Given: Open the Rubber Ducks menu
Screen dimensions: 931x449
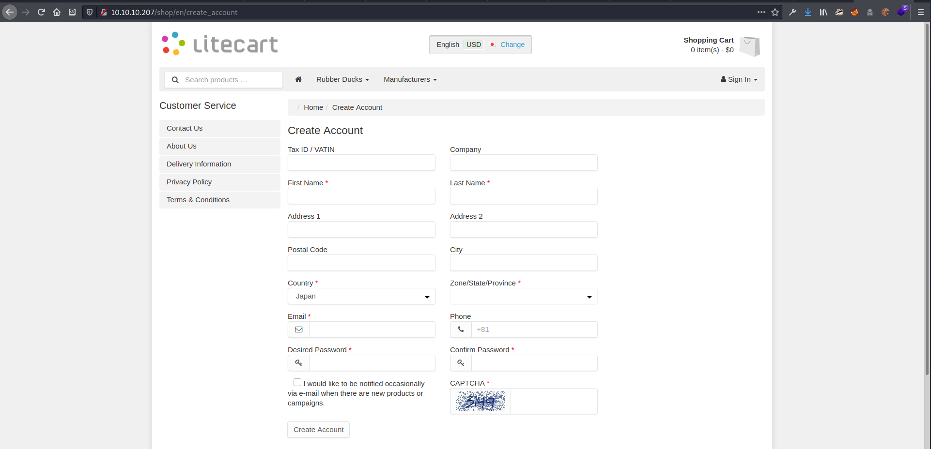Looking at the screenshot, I should (x=342, y=79).
